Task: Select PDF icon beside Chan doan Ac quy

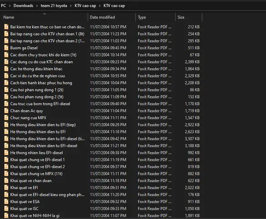Action: point(6,111)
